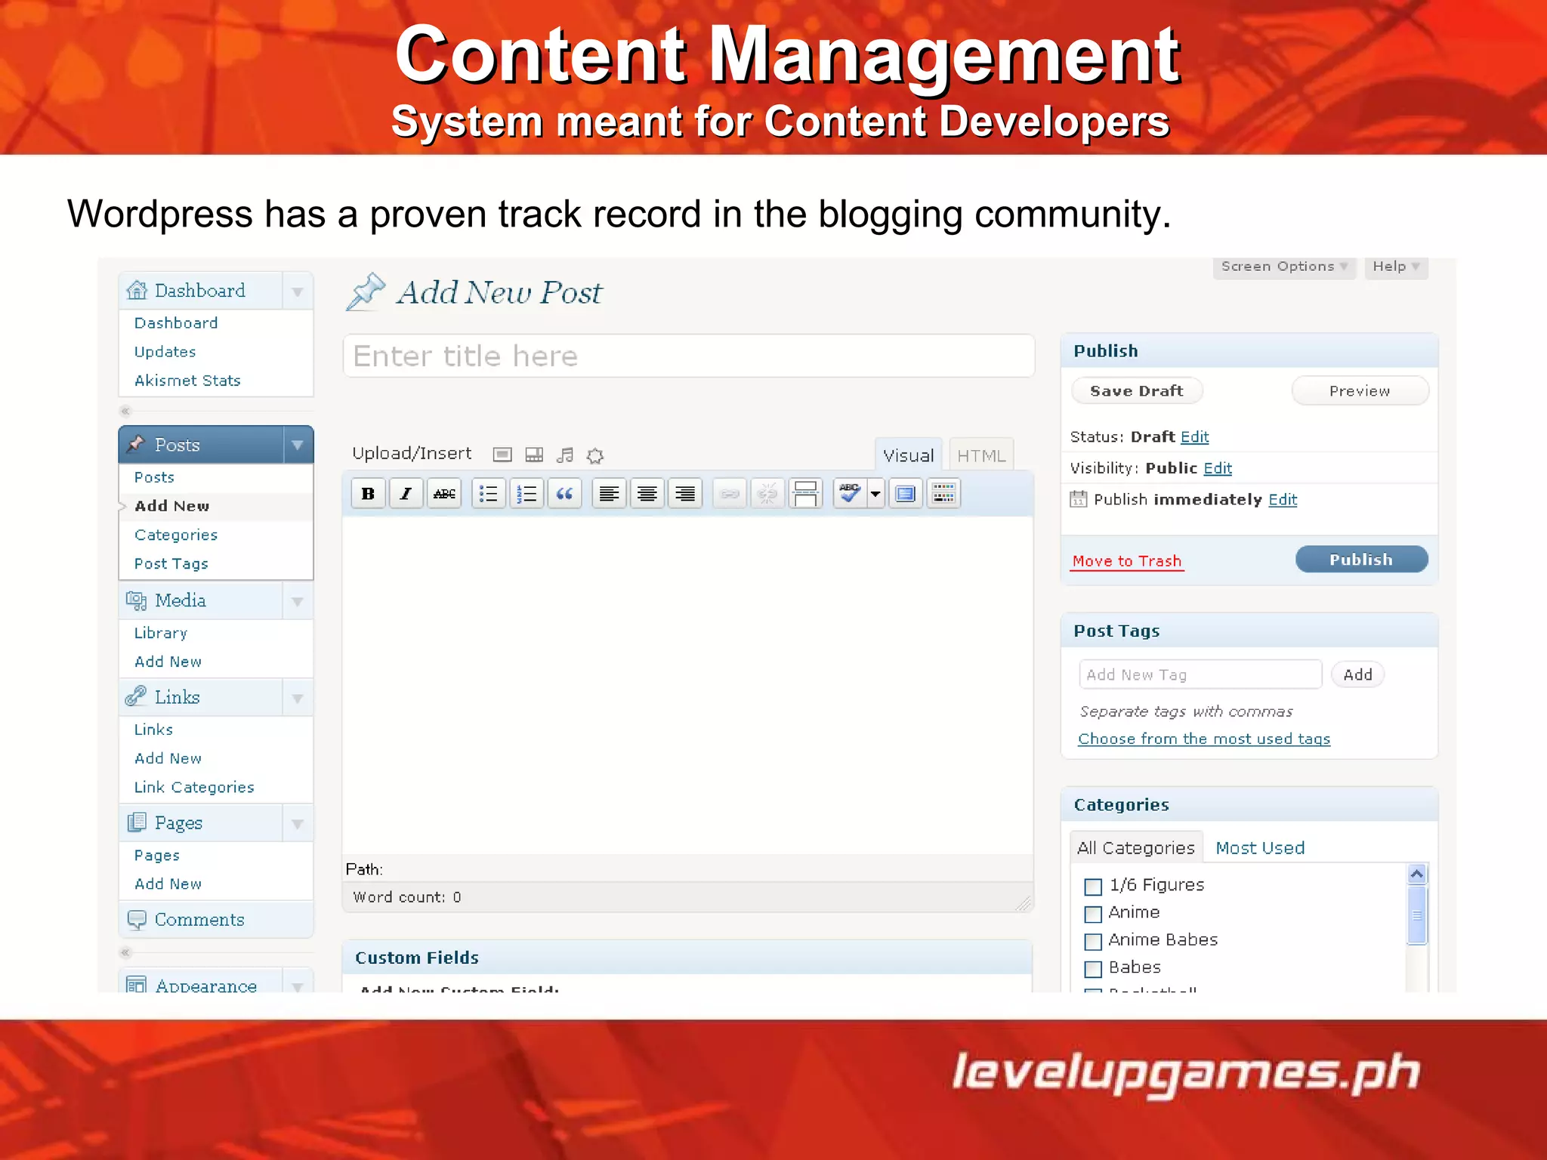Viewport: 1547px width, 1160px height.
Task: Edit the Publish immediately schedule
Action: click(1282, 499)
